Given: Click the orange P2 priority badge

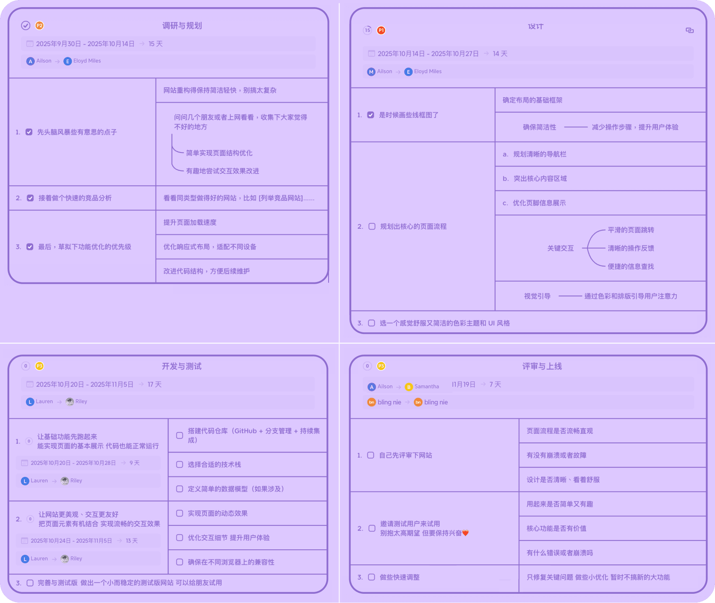Looking at the screenshot, I should click(39, 26).
